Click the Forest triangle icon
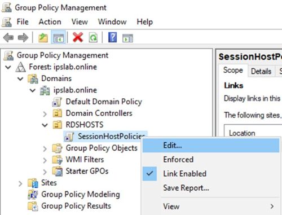The height and width of the screenshot is (215, 282). coord(20,67)
